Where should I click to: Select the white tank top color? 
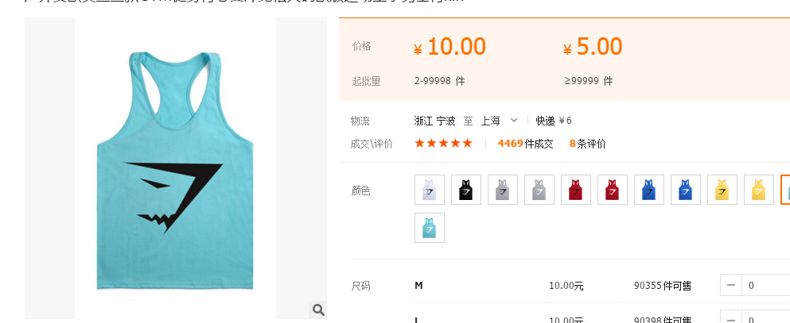click(430, 190)
